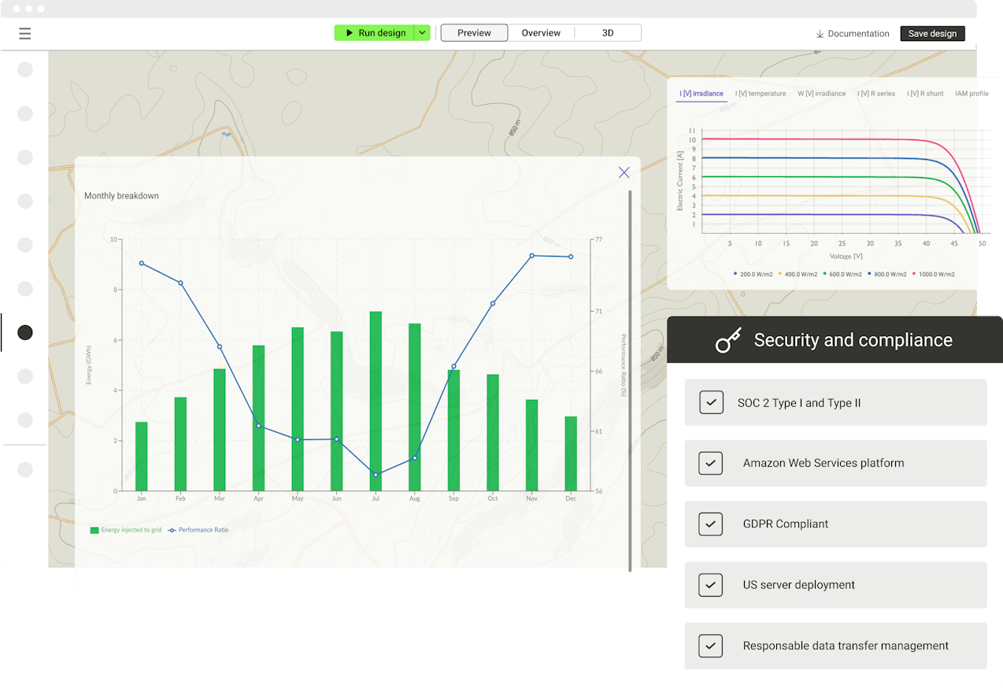Expand the Run design dropdown arrow

coord(422,33)
